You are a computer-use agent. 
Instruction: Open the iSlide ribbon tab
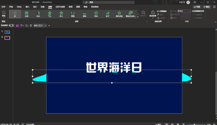click(x=19, y=7)
